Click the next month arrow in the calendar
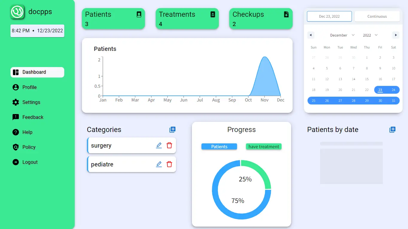 (x=395, y=35)
